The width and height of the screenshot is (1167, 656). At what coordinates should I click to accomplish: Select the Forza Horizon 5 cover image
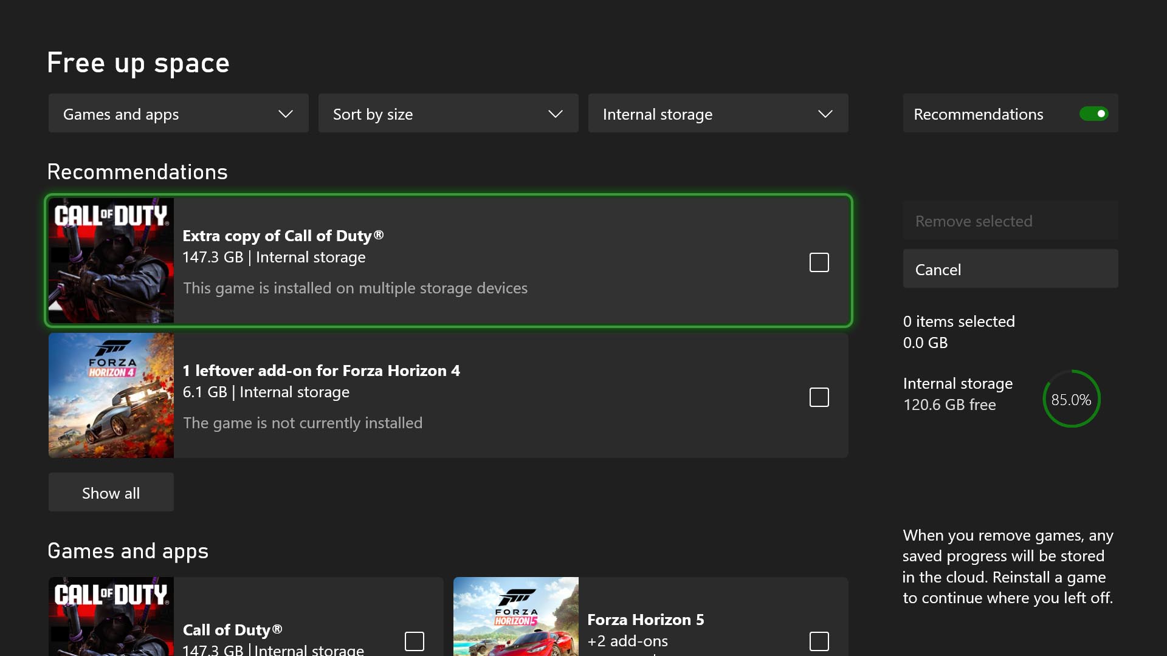pyautogui.click(x=516, y=617)
